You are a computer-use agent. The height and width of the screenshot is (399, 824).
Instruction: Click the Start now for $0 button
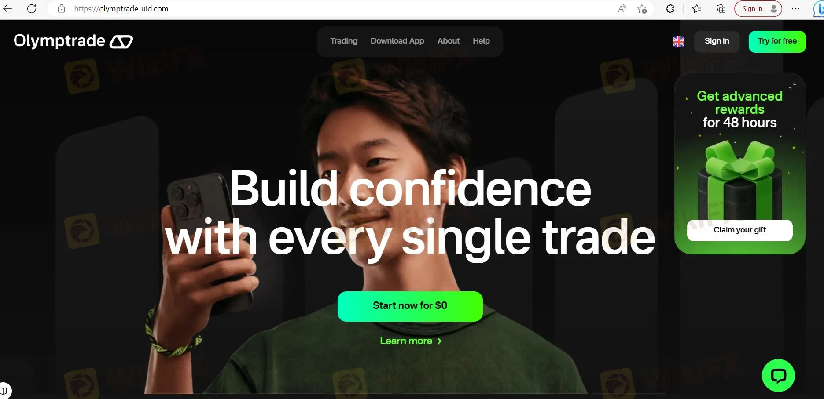pos(410,306)
